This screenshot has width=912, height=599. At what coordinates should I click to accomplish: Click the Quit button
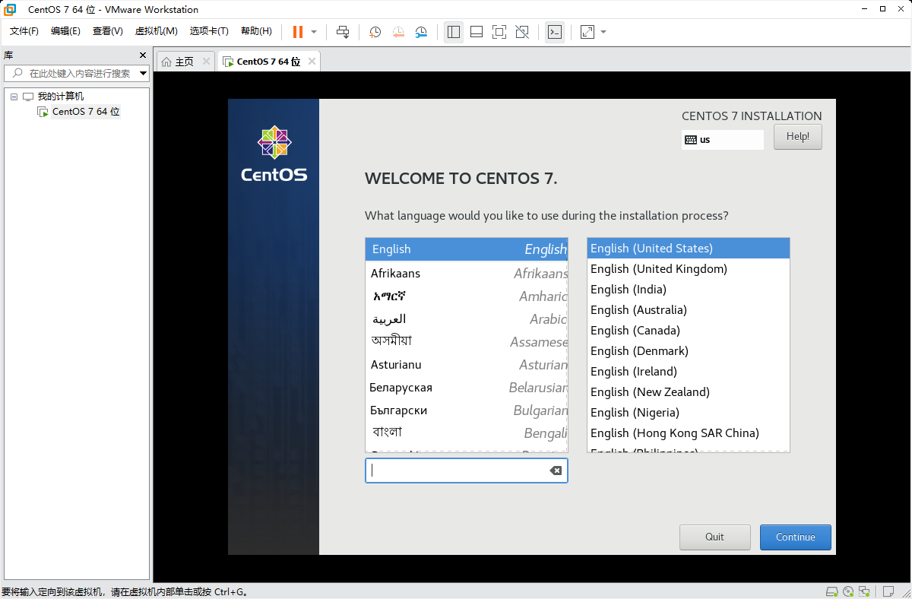[x=714, y=537]
